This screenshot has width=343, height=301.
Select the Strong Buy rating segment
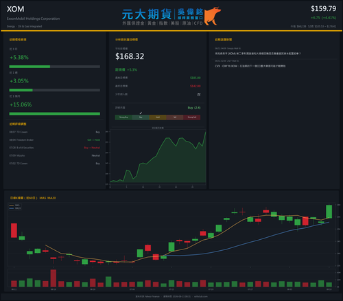123,118
